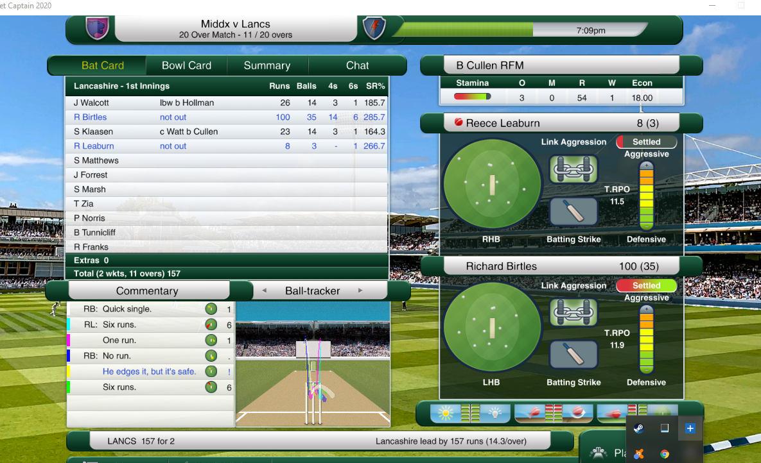
Task: Click the light bulb condition icon
Action: click(494, 413)
